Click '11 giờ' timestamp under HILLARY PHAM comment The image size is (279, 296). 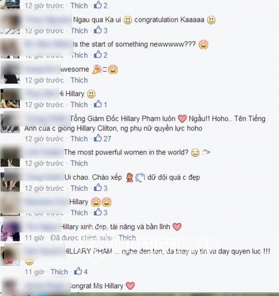35,272
